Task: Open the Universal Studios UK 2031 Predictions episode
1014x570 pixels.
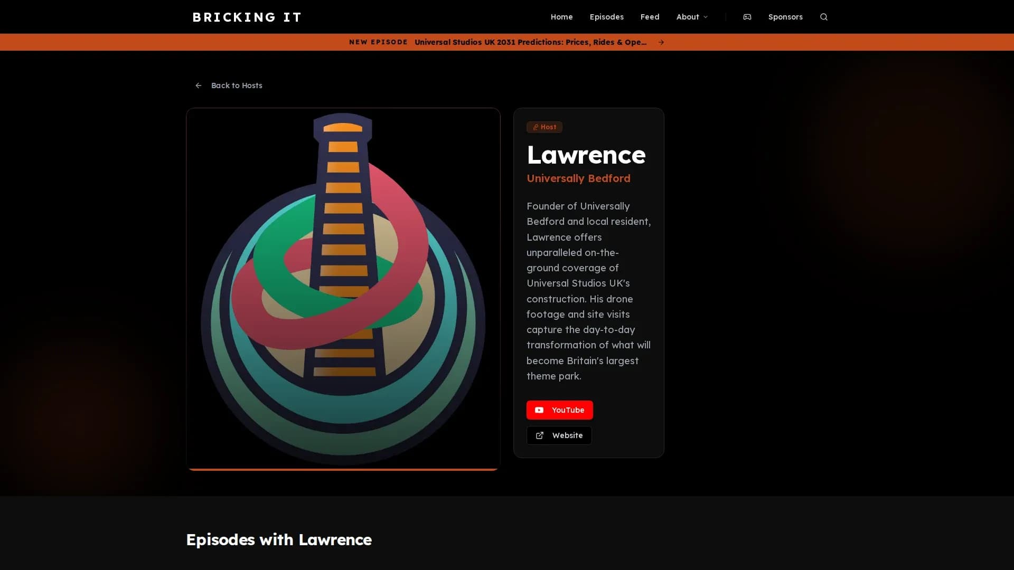Action: click(x=530, y=42)
